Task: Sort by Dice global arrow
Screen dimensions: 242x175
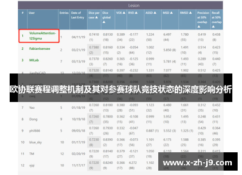Action: (104, 22)
